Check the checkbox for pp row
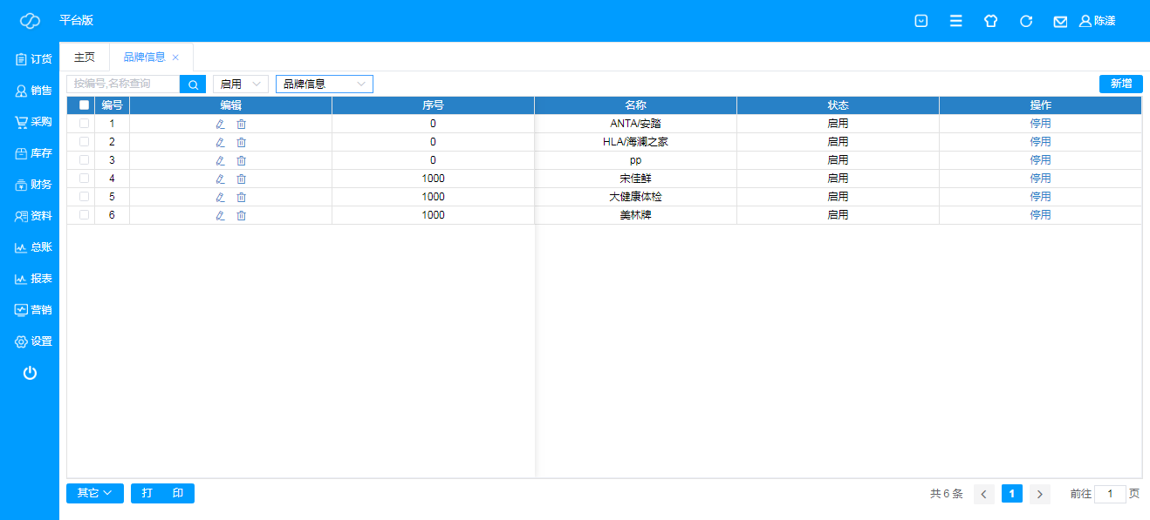Image resolution: width=1150 pixels, height=520 pixels. coord(84,159)
